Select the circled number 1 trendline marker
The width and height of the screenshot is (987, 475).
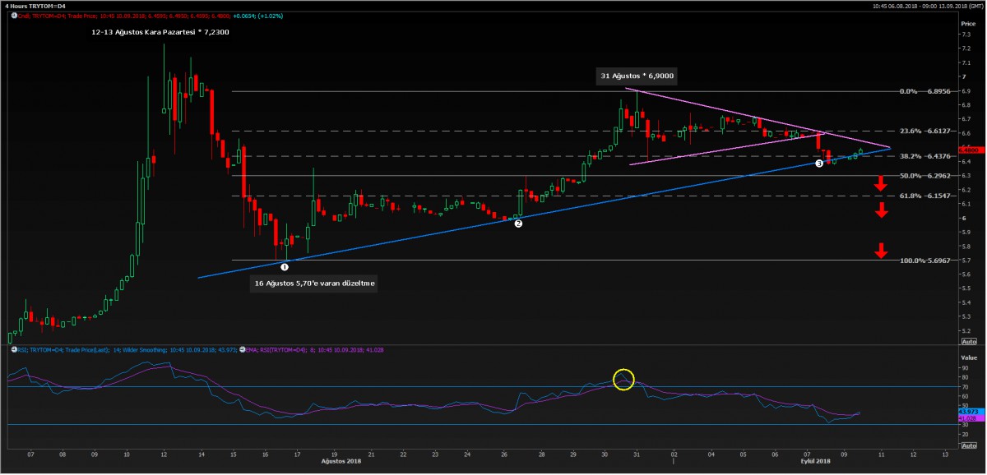(285, 266)
